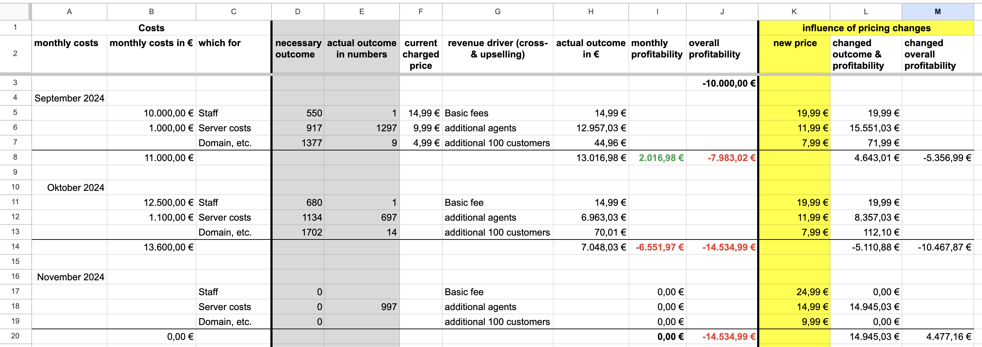Select the column M header
The width and height of the screenshot is (982, 347).
point(937,11)
